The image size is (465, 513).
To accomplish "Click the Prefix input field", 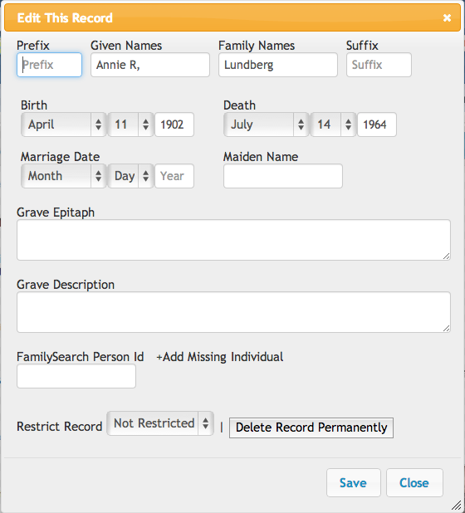I will 50,65.
